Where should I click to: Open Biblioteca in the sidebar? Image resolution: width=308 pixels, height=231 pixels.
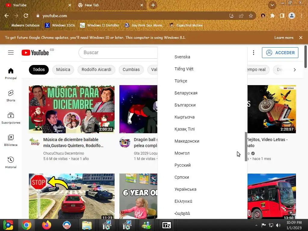pos(11,140)
